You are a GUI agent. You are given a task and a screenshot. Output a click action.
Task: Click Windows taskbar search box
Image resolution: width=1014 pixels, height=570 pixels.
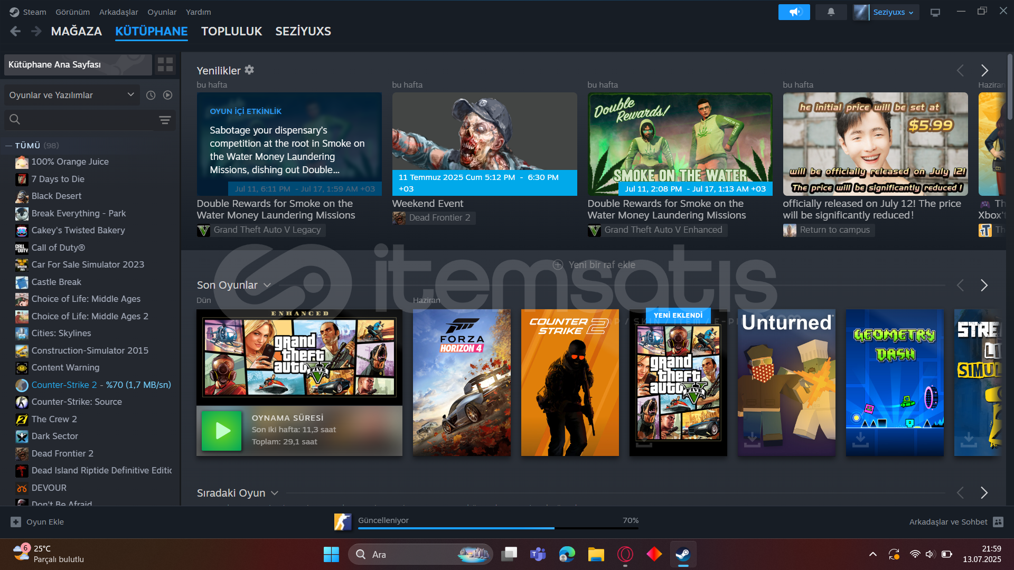420,555
